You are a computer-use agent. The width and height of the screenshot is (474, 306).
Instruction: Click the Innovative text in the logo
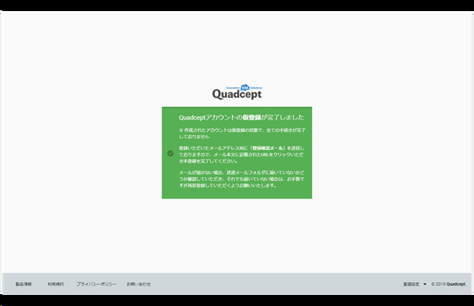point(233,88)
